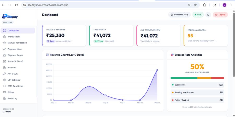Click the May 19 data point on chart
The height and width of the screenshot is (117, 235).
[157, 70]
